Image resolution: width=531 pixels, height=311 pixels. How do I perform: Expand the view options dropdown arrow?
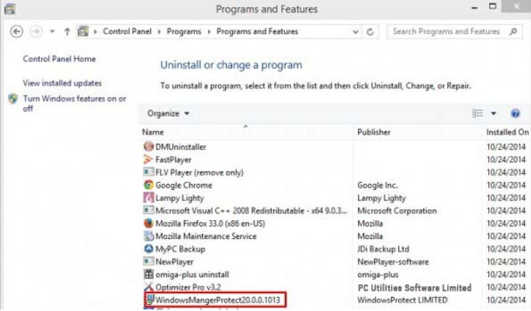pos(493,113)
